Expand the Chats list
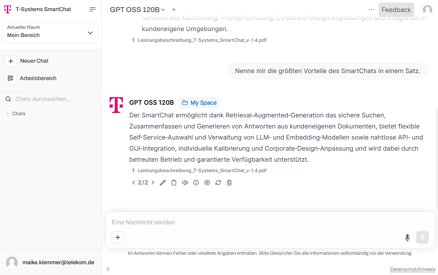 click(x=16, y=114)
